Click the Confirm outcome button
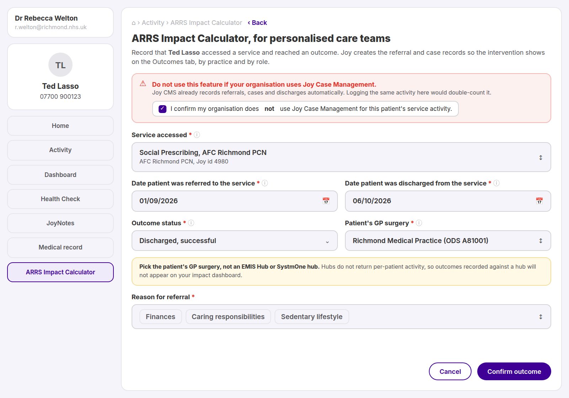The height and width of the screenshot is (398, 569). coord(514,371)
